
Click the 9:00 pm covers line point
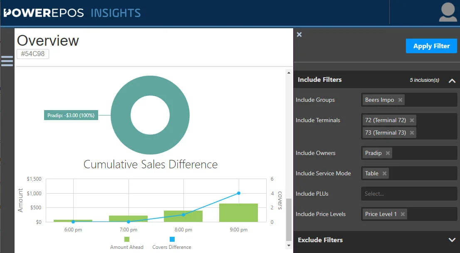click(239, 193)
